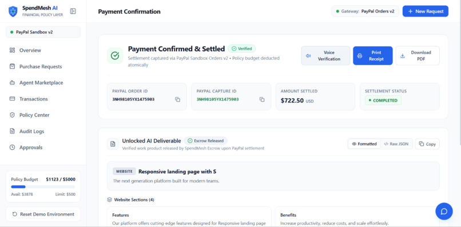This screenshot has width=461, height=227.
Task: Click the Approvals clock icon
Action: click(x=12, y=148)
